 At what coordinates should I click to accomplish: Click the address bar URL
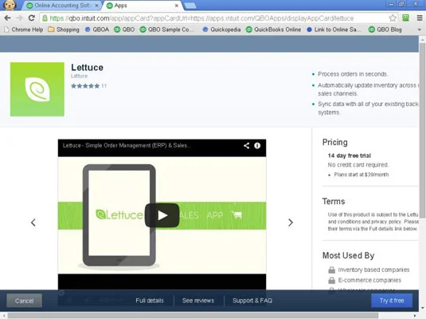tap(201, 18)
